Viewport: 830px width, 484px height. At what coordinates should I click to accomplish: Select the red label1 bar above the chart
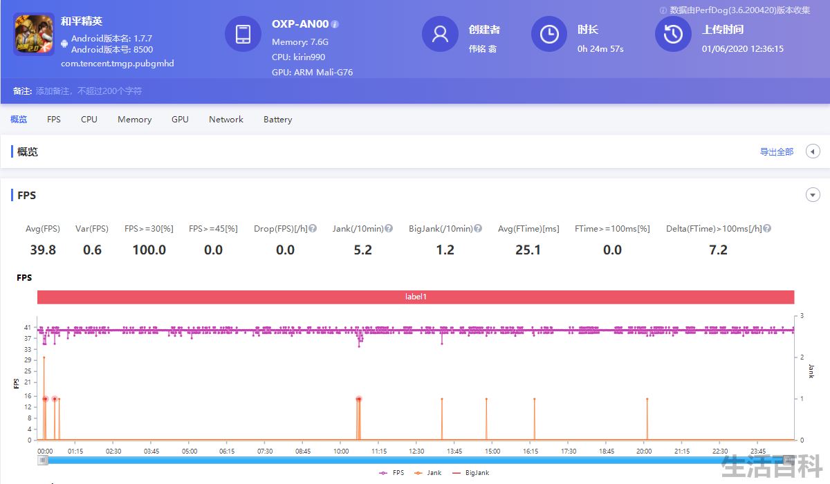[x=416, y=297]
